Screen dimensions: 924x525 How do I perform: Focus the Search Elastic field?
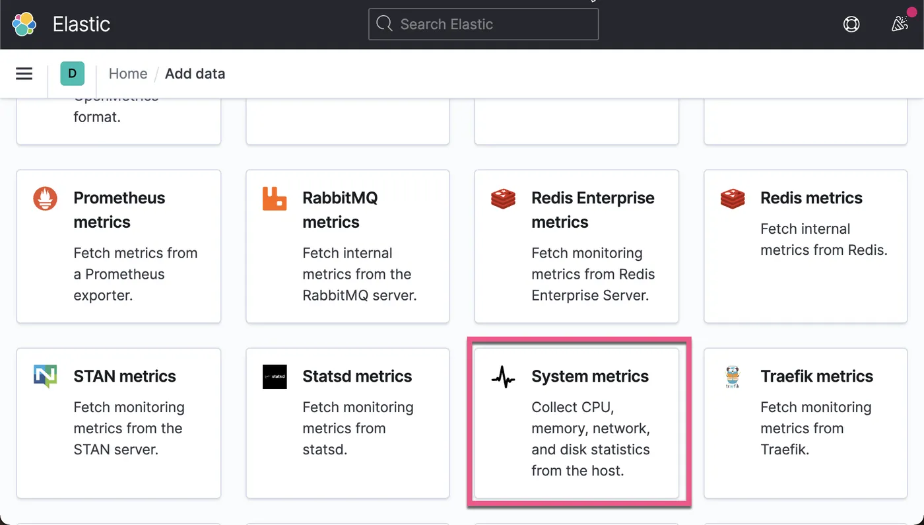(483, 24)
